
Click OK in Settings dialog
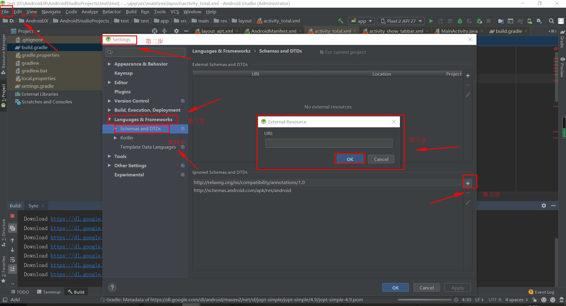[x=395, y=288]
